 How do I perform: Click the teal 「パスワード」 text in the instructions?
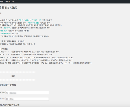click(x=37, y=20)
